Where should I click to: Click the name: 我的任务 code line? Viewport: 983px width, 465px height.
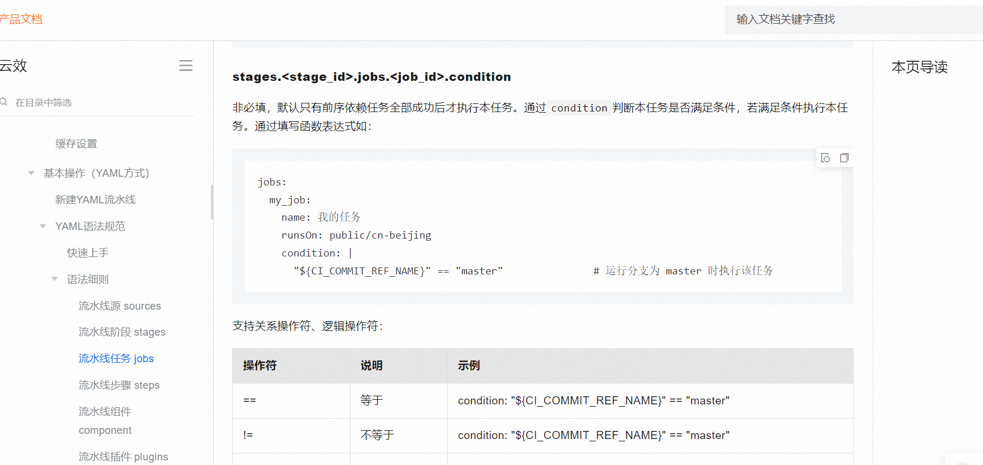321,217
